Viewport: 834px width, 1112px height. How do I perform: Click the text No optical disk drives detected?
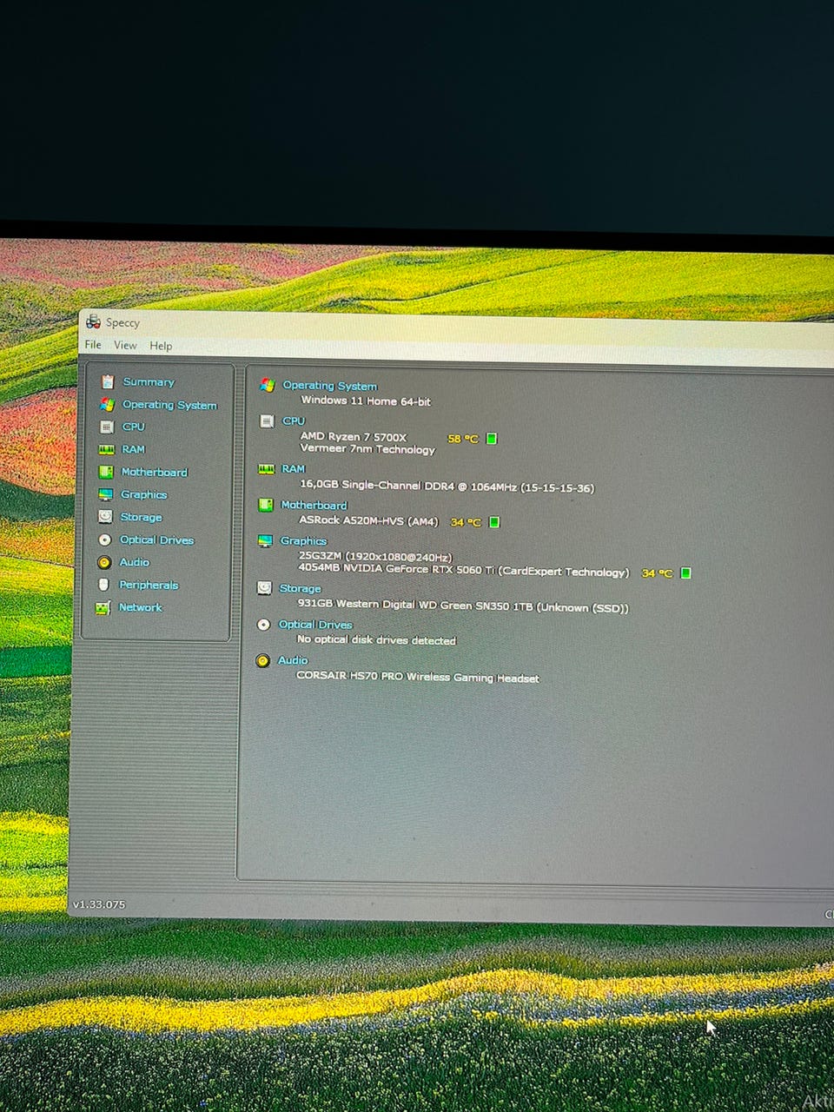[x=376, y=640]
